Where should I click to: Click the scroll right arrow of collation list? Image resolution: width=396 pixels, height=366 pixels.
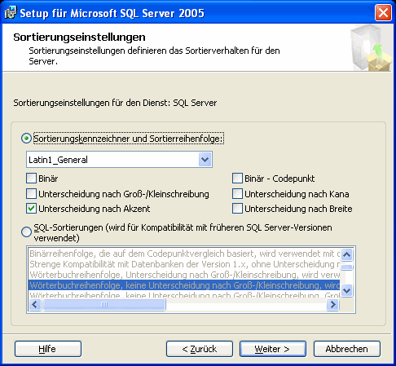332,304
